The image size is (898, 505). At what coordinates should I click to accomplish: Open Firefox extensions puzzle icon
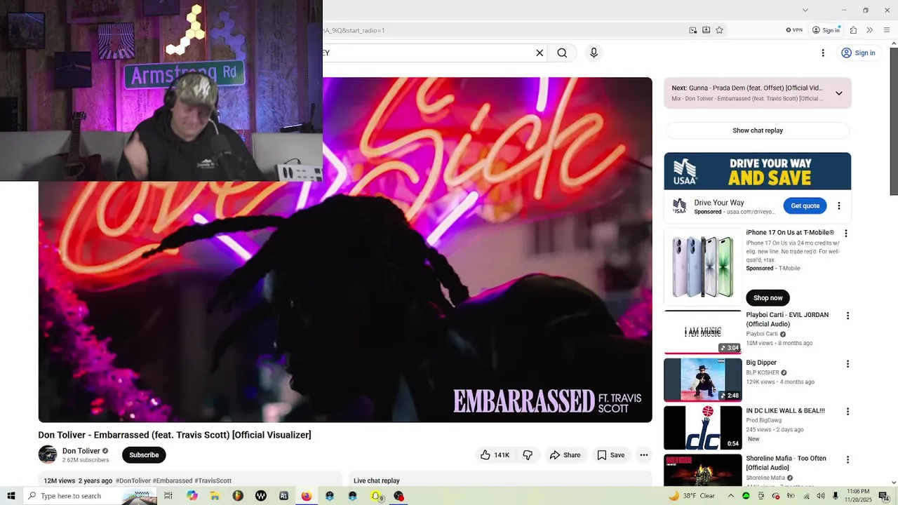pyautogui.click(x=853, y=30)
